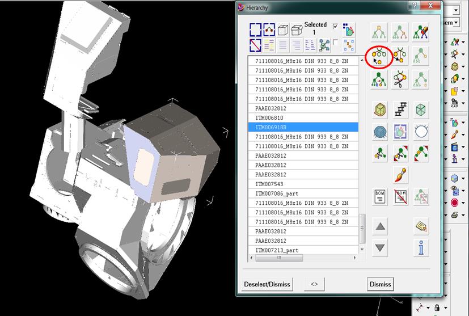
Task: Open the dropdown arrow beside the blue book icon
Action: [x=463, y=148]
